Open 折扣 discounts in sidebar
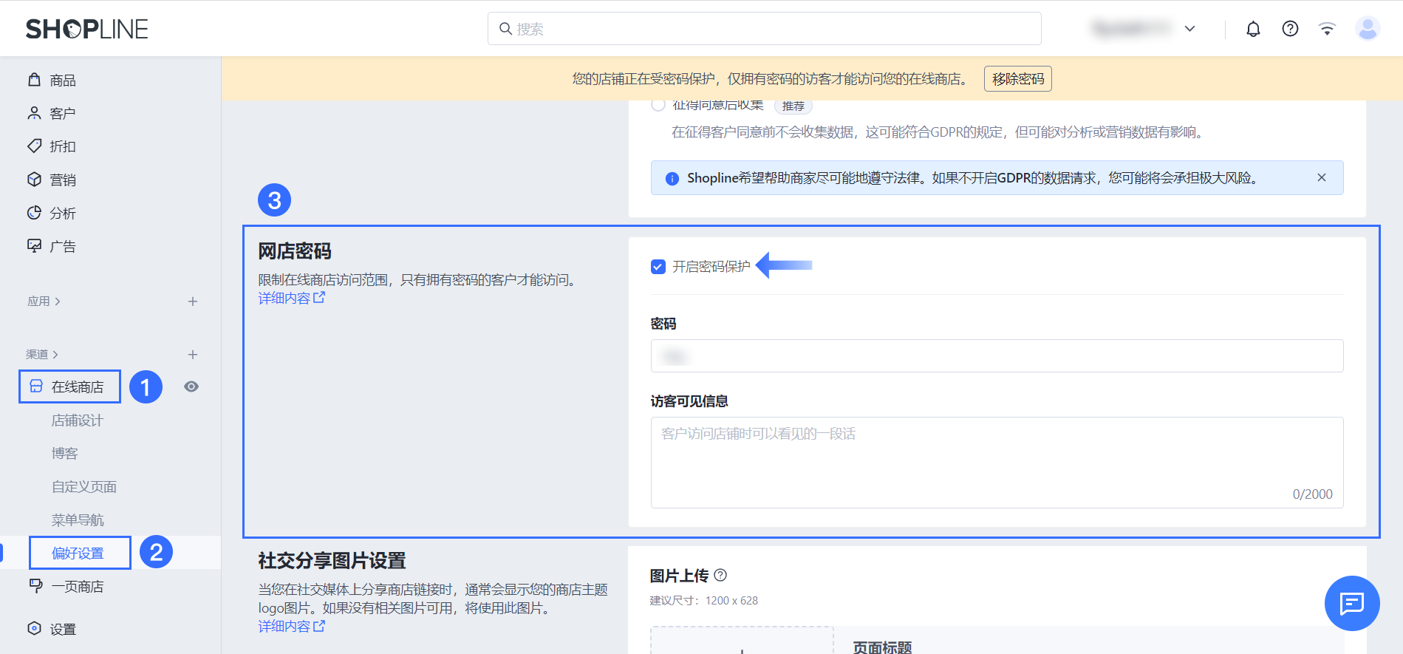The width and height of the screenshot is (1403, 654). pyautogui.click(x=63, y=146)
